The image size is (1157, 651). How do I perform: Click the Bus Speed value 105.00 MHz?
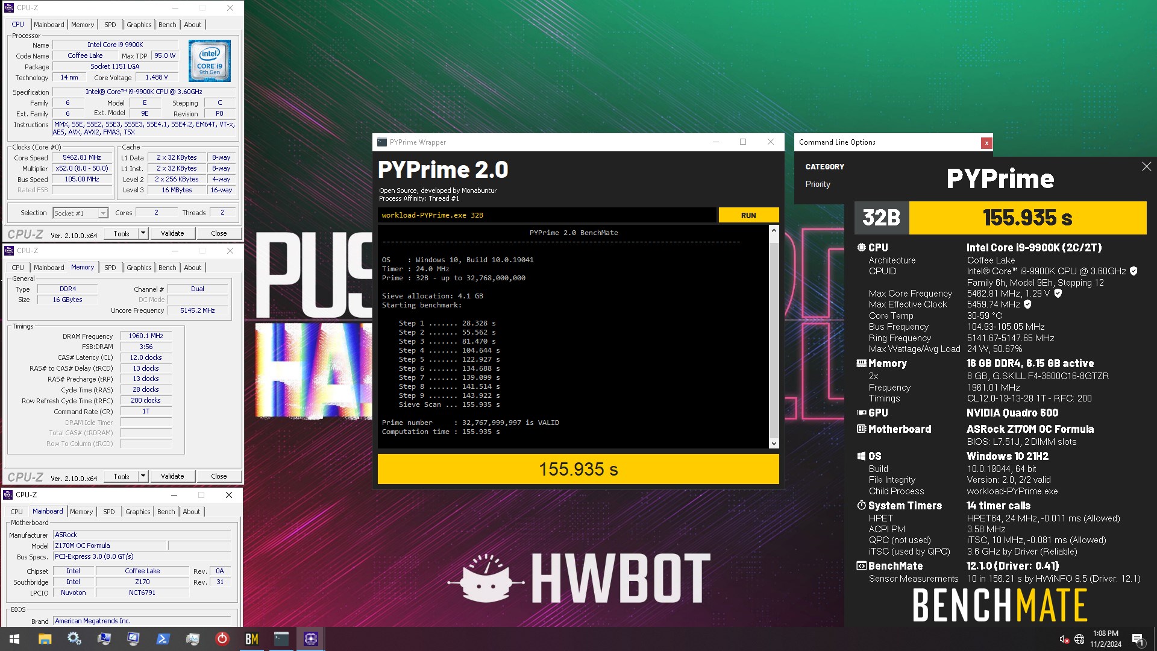point(82,180)
